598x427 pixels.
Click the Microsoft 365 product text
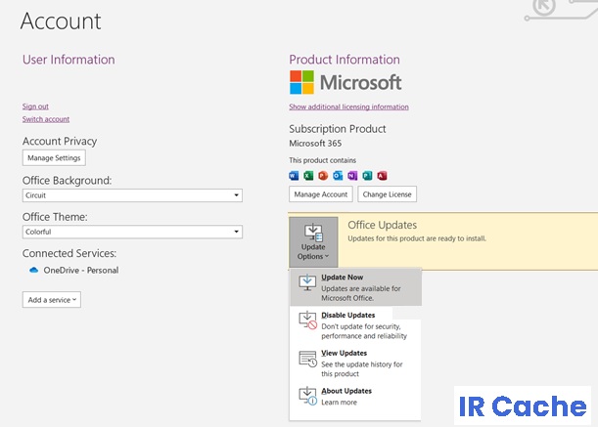coord(315,144)
